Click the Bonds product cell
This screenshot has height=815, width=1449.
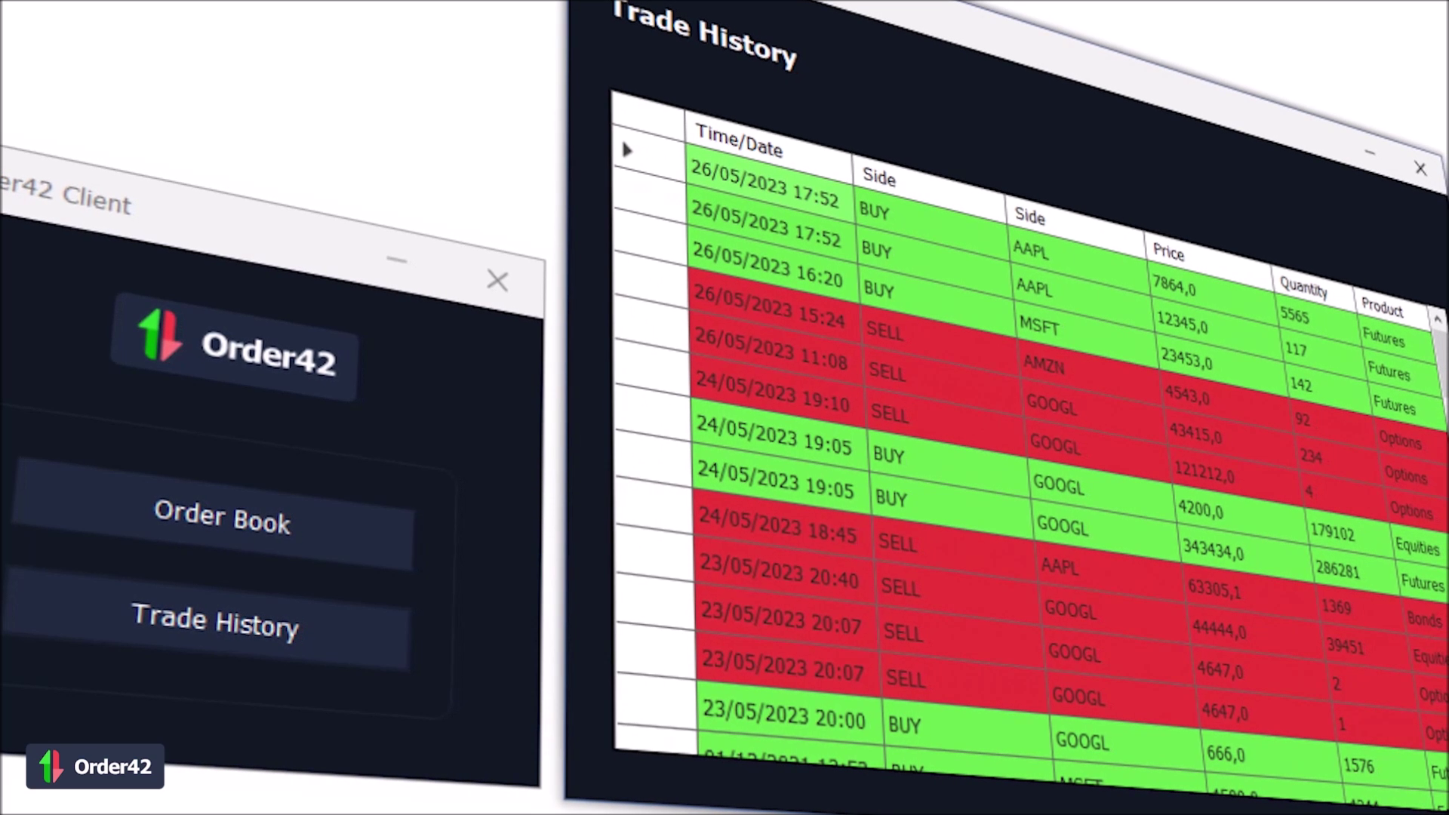1426,620
